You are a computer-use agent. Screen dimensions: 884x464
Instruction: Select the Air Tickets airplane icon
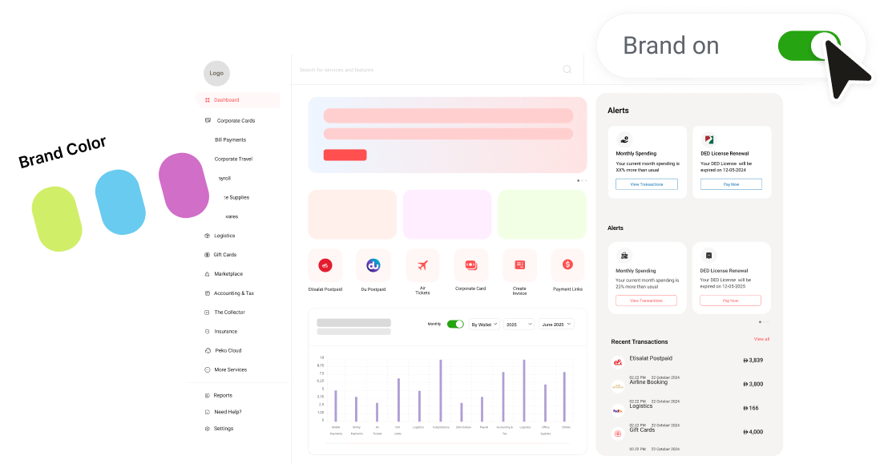coord(422,265)
